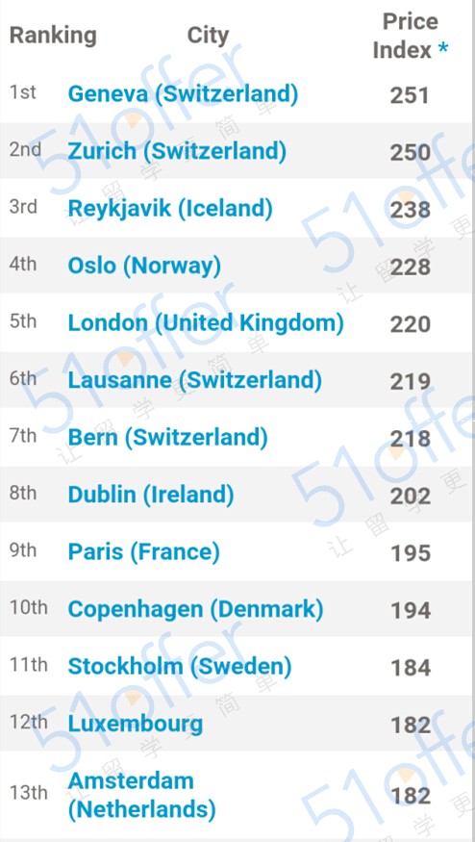Open the Paris (France) link

click(144, 552)
